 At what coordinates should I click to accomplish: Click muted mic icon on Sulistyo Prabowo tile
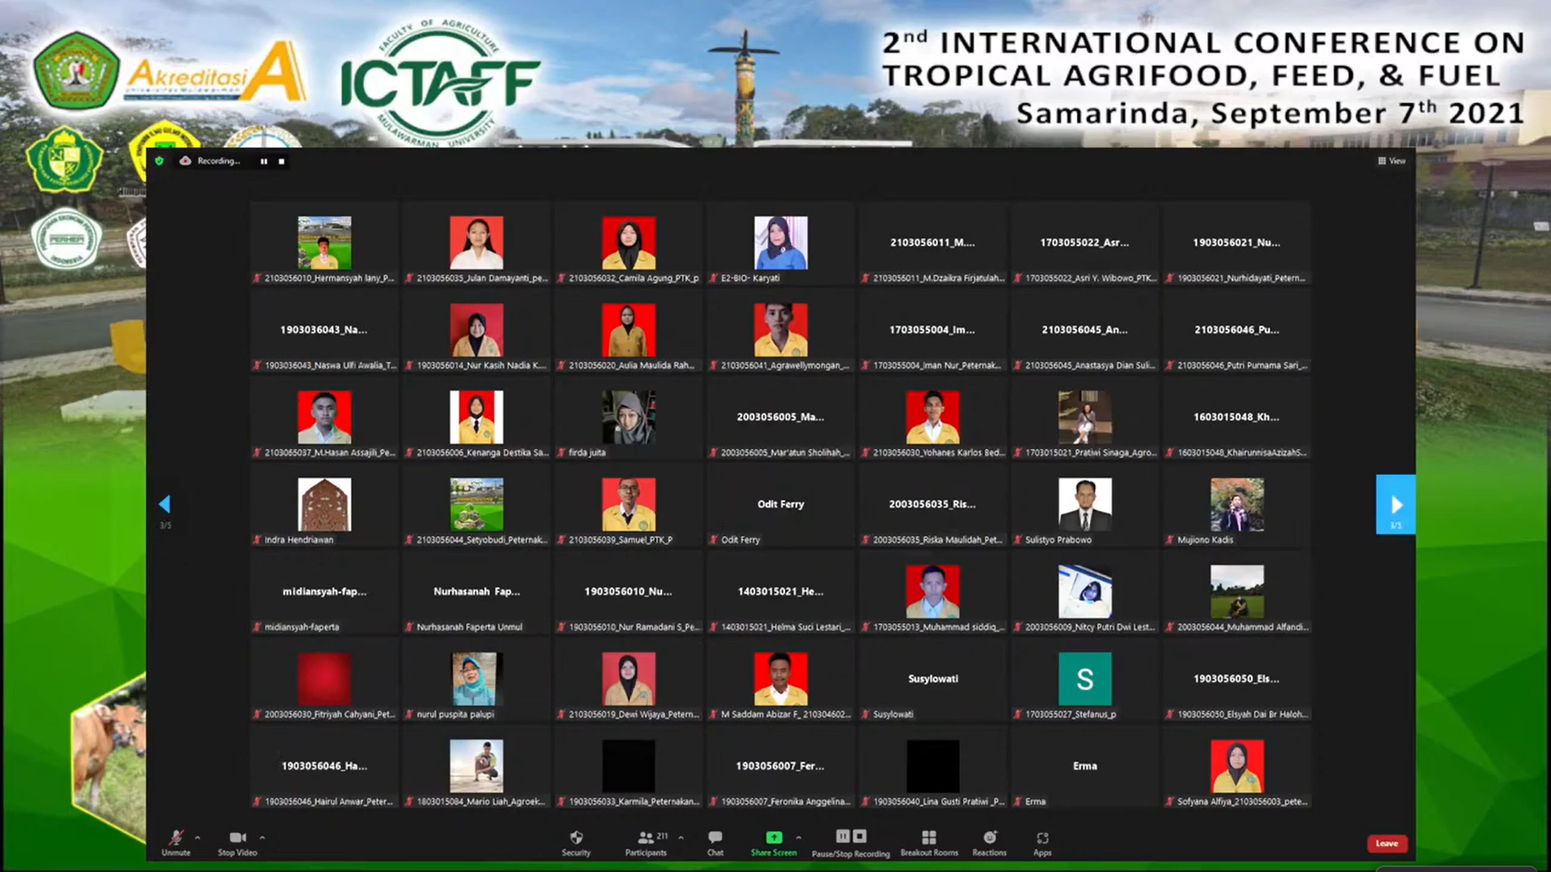pos(1018,539)
